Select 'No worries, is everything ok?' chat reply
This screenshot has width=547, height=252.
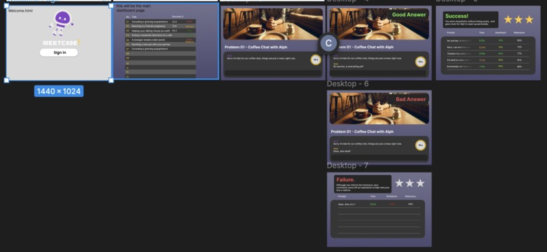(348, 67)
